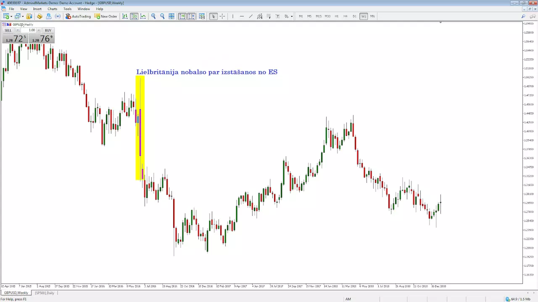This screenshot has width=538, height=302.
Task: Select the Trendline drawing tool
Action: pos(251,16)
